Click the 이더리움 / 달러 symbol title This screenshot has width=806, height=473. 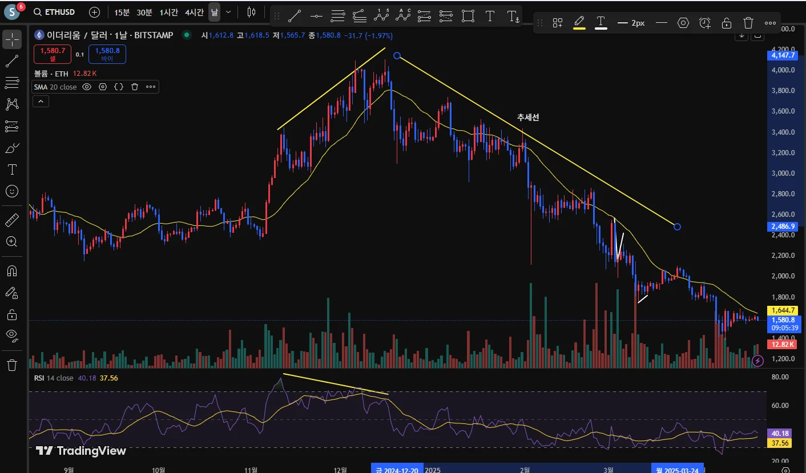tap(110, 35)
